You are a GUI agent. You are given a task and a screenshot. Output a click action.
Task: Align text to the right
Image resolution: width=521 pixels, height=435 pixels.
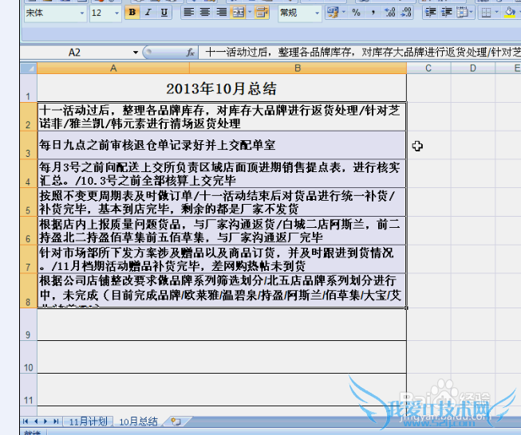pos(221,13)
